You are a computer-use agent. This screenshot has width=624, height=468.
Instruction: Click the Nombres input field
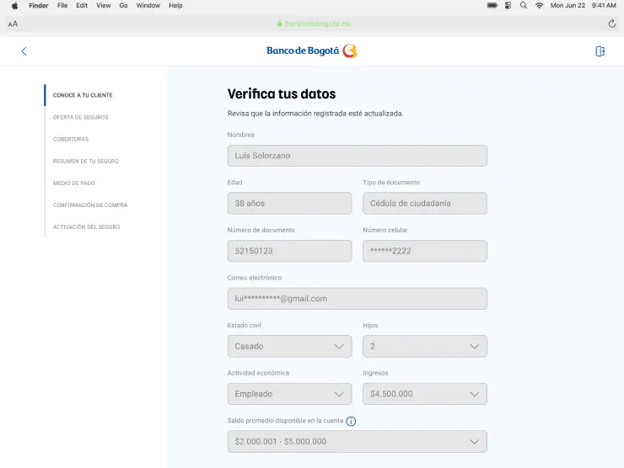coord(357,156)
